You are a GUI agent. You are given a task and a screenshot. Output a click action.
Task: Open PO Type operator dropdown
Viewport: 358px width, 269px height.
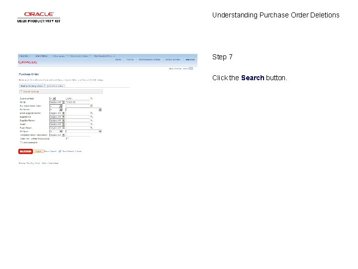pyautogui.click(x=56, y=132)
